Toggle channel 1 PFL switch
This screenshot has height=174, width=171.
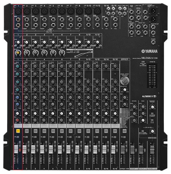click(18, 137)
